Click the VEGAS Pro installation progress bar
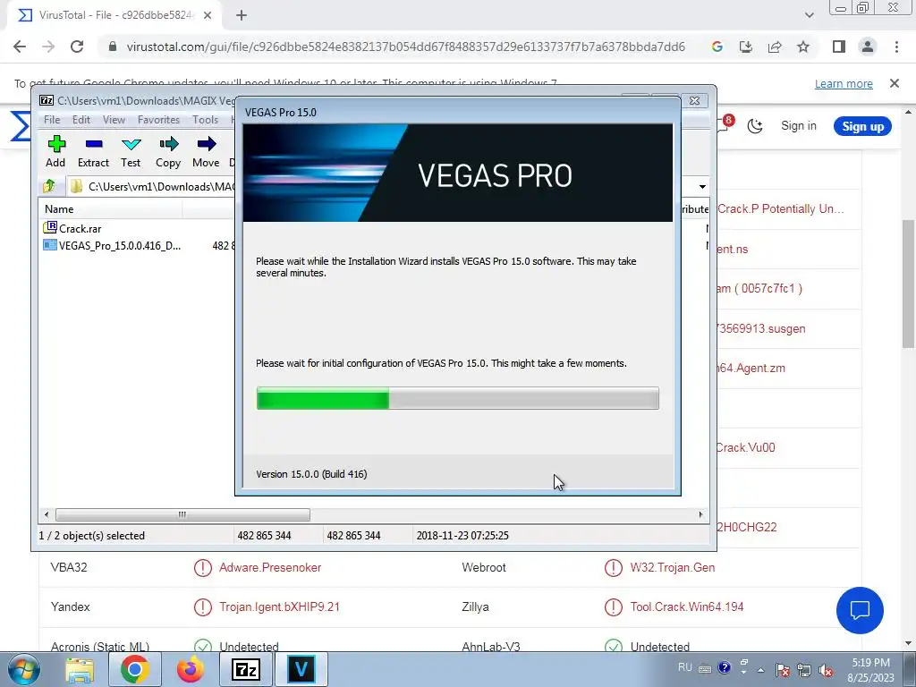 (457, 398)
